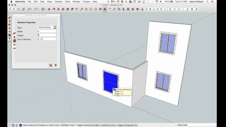Open the Help menu
226x127 pixels.
point(95,1)
